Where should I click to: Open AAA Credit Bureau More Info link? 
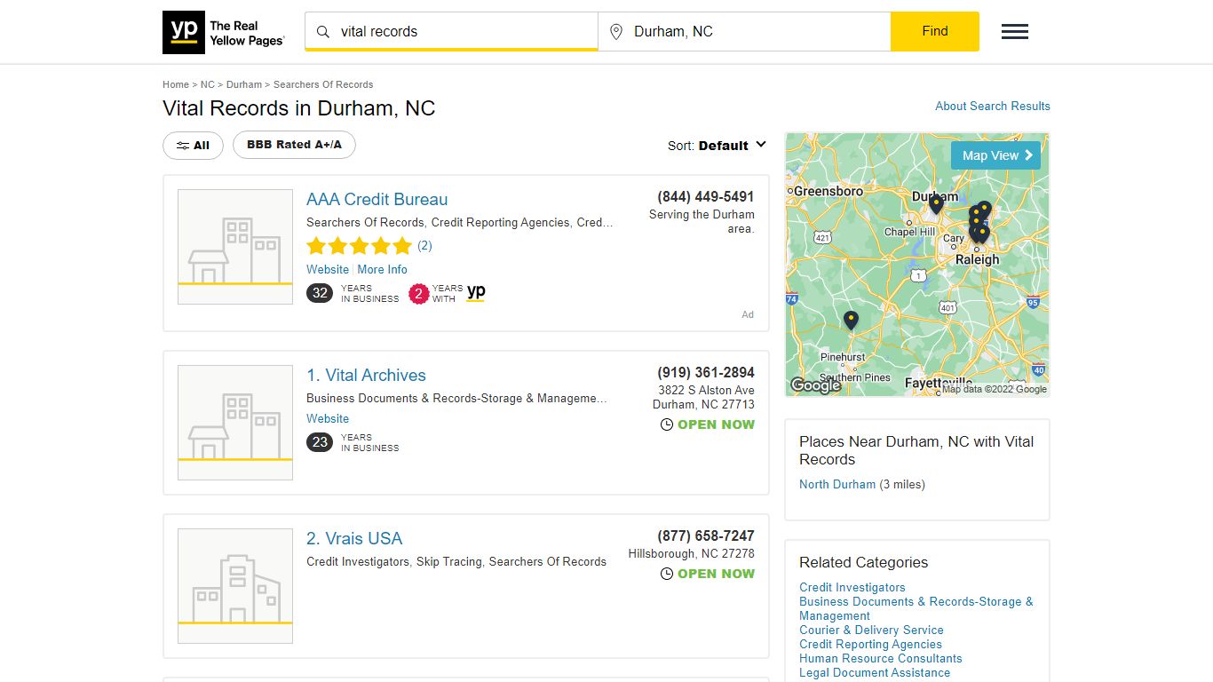click(383, 269)
